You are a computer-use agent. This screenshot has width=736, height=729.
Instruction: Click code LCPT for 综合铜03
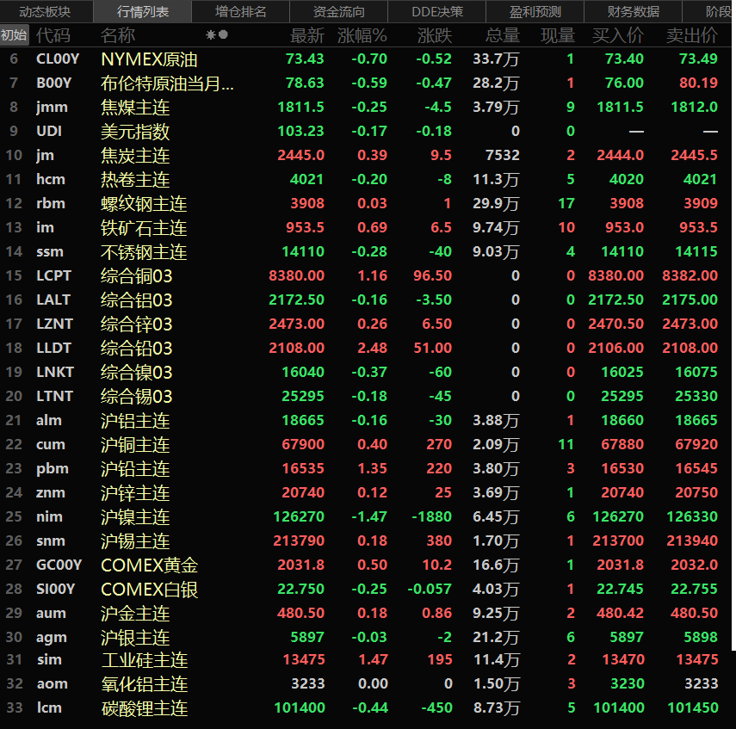pos(53,276)
